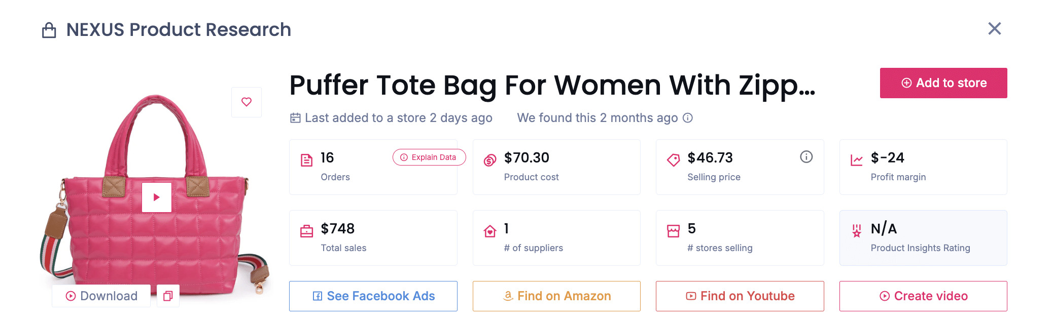Image resolution: width=1052 pixels, height=324 pixels.
Task: Click the house icon beside number of suppliers
Action: click(x=489, y=230)
